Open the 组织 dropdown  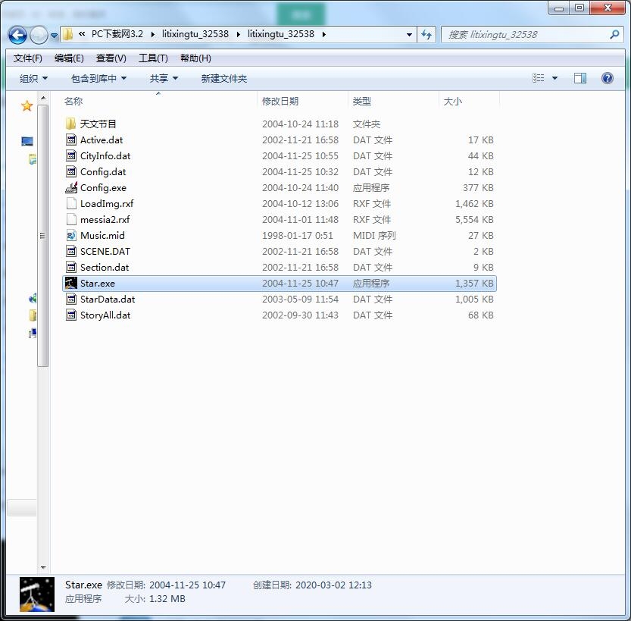[33, 79]
